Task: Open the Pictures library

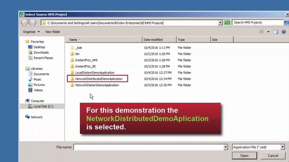Action: click(37, 85)
